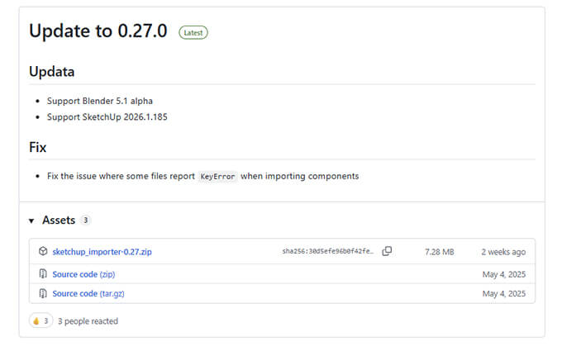Click the 7.28 MB file size
Image resolution: width=562 pixels, height=351 pixels.
click(438, 251)
